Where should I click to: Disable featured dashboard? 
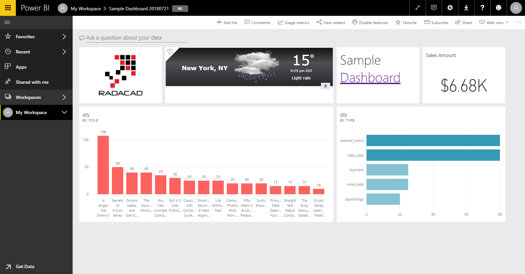click(x=370, y=22)
